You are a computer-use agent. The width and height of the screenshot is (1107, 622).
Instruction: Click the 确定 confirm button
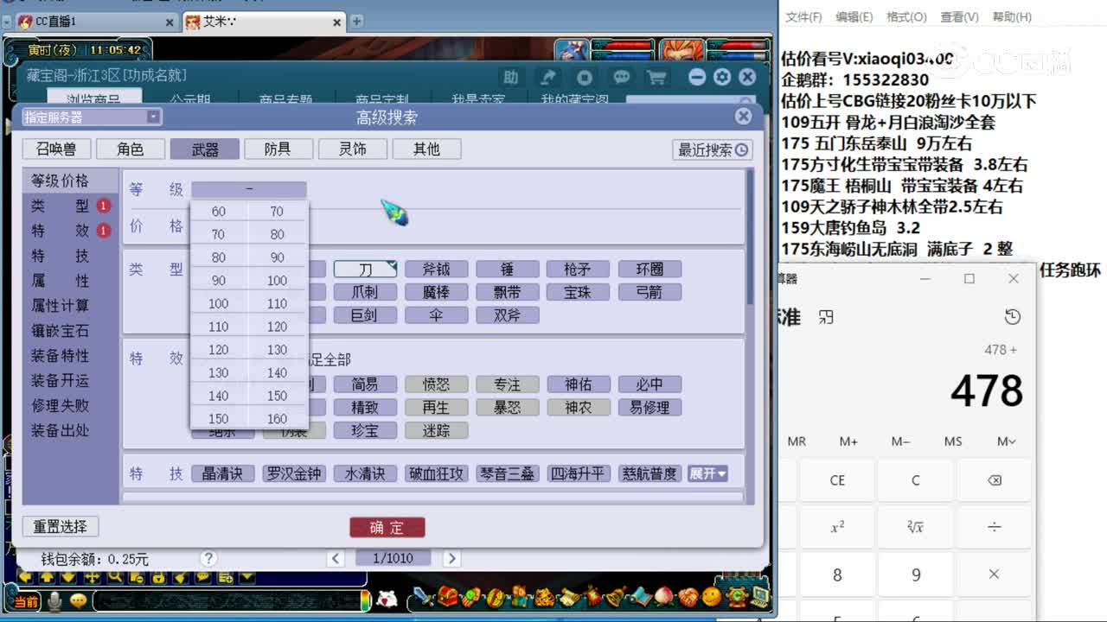pos(387,527)
